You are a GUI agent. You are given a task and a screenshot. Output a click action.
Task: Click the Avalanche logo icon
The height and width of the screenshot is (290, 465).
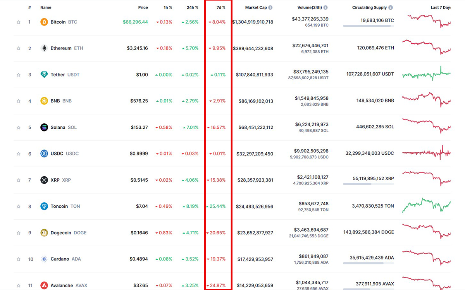[44, 285]
